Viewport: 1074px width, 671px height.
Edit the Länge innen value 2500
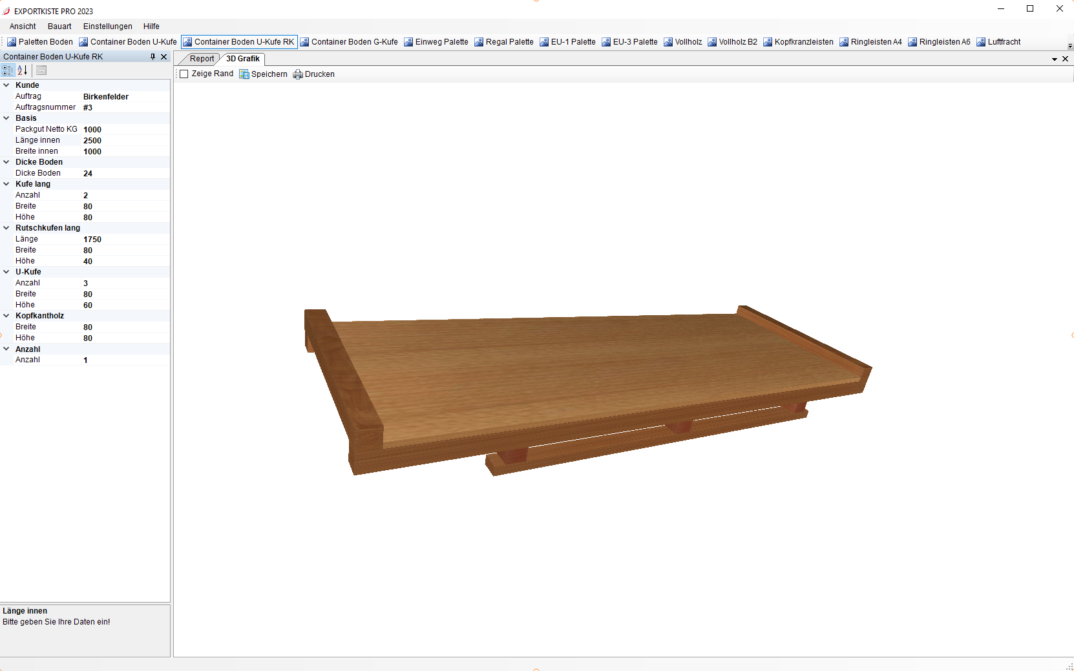pyautogui.click(x=125, y=141)
